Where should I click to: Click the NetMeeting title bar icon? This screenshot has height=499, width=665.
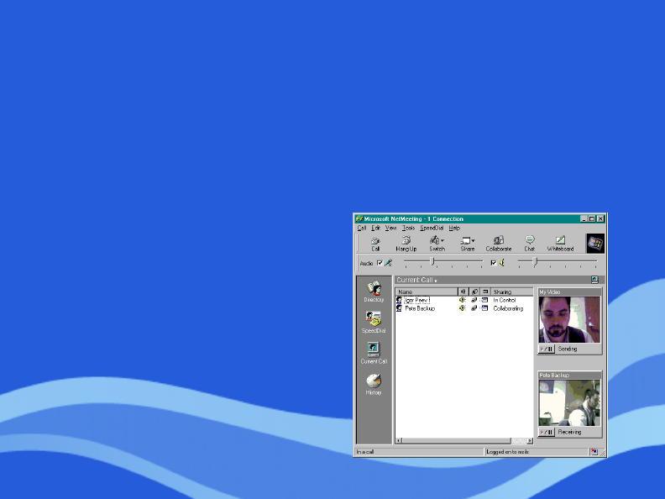tap(359, 218)
